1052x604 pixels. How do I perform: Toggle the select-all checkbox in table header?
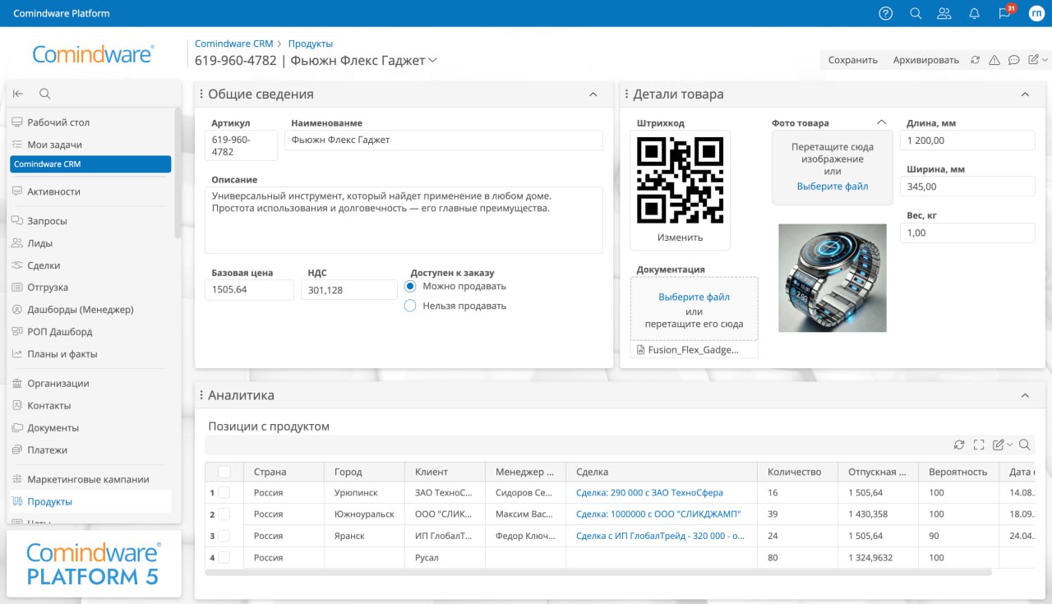click(224, 472)
